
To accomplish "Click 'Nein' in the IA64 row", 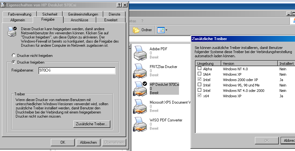I will pyautogui.click(x=283, y=74).
